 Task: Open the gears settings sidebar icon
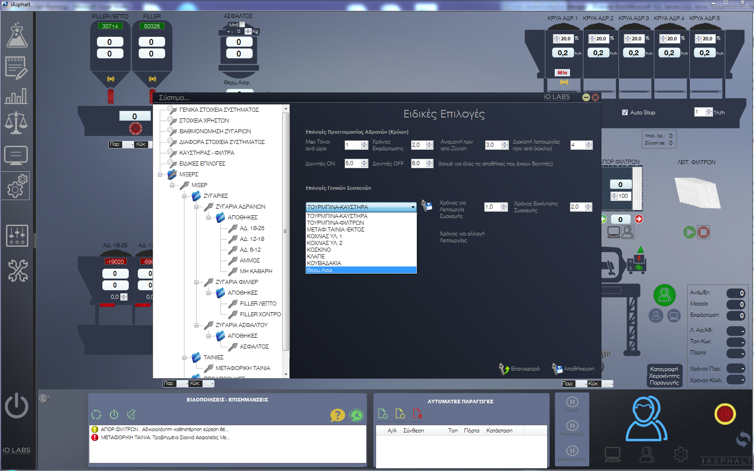click(x=17, y=186)
